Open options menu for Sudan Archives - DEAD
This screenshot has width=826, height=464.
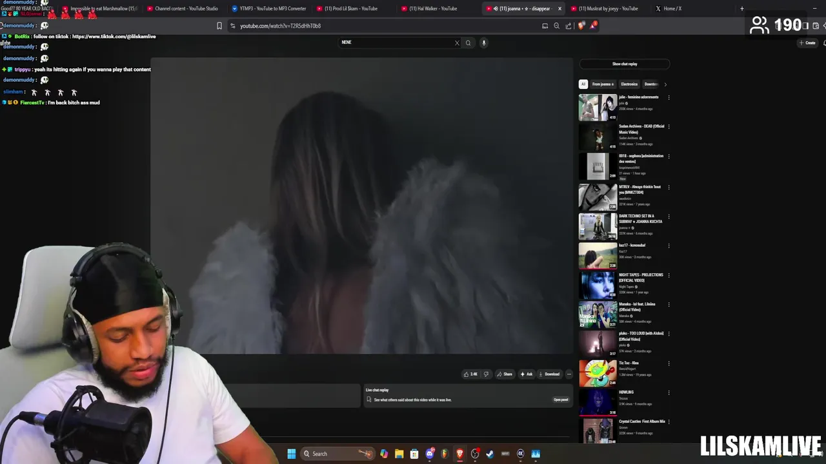(669, 127)
